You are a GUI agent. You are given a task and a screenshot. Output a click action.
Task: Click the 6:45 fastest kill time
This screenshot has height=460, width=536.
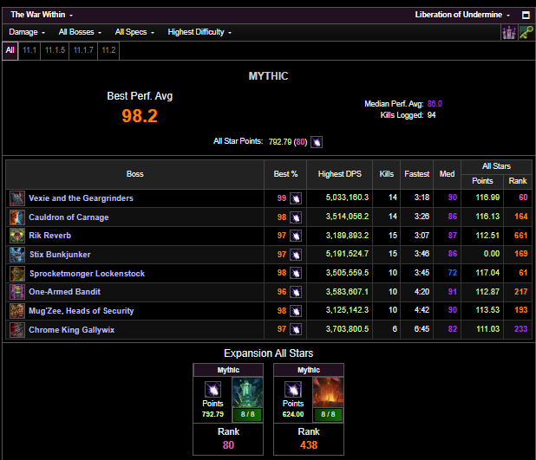pos(422,329)
